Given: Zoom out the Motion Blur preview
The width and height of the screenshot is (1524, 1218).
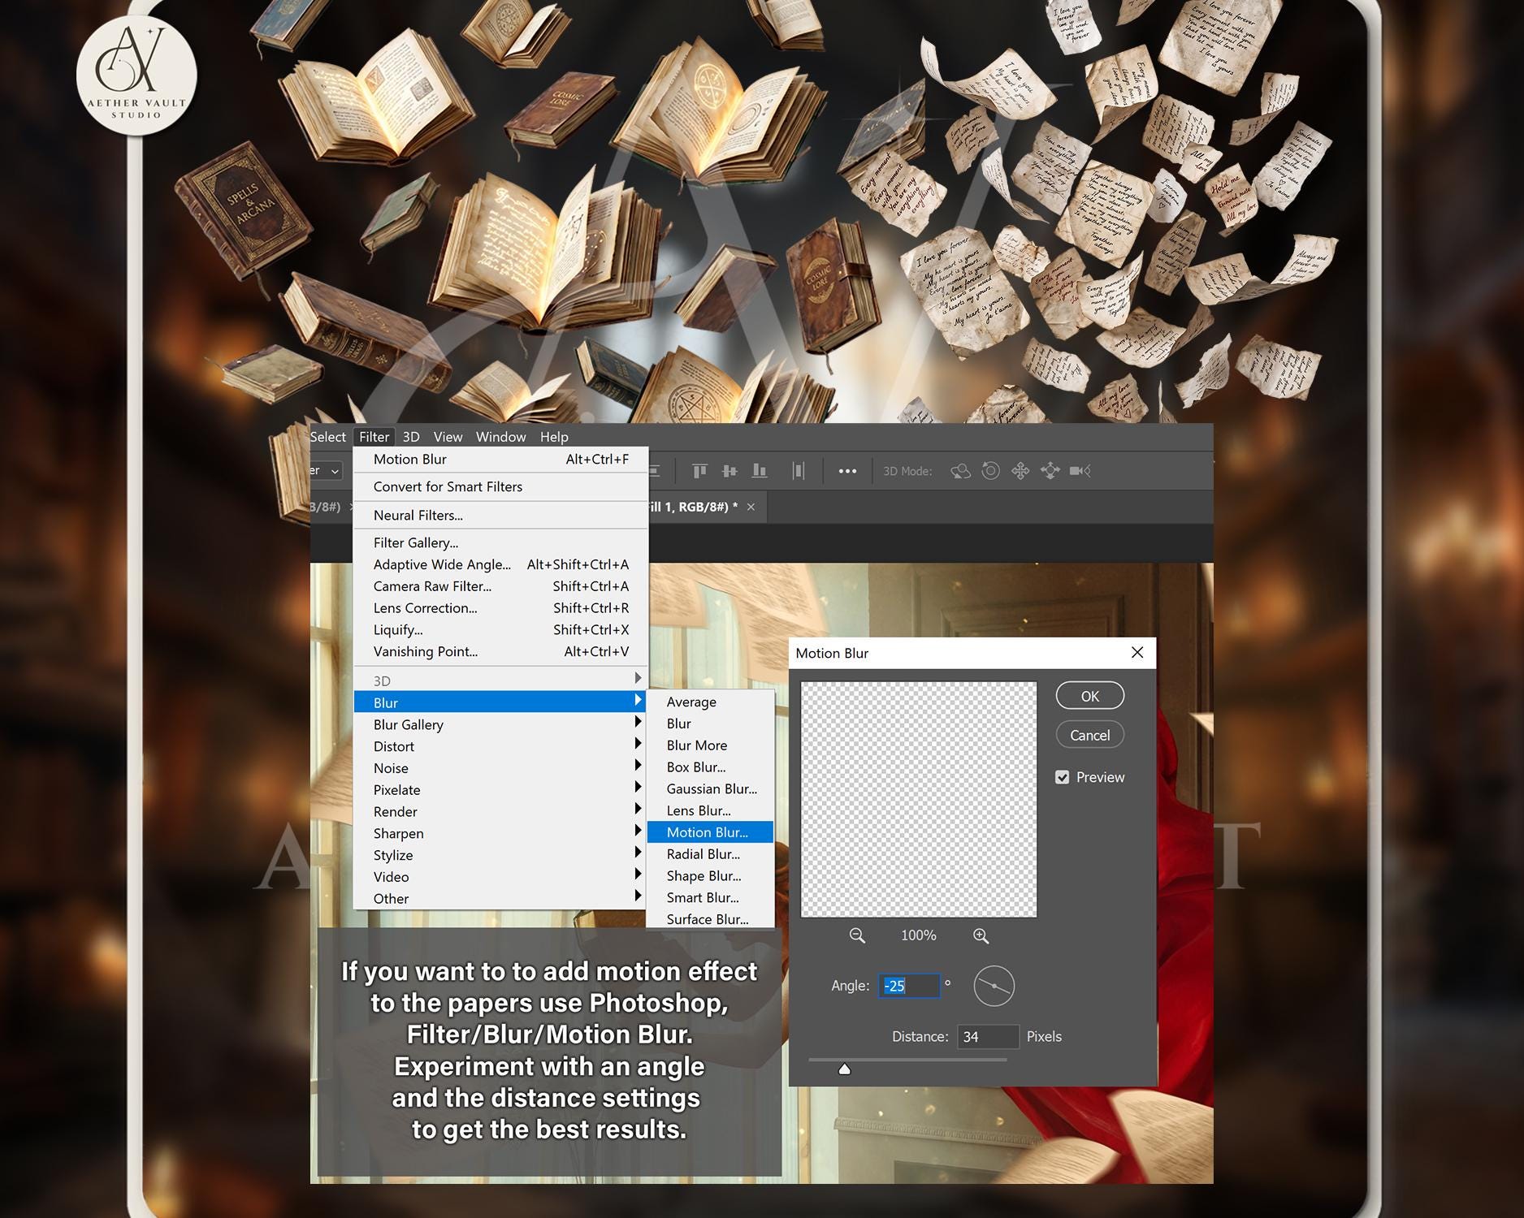Looking at the screenshot, I should point(857,935).
